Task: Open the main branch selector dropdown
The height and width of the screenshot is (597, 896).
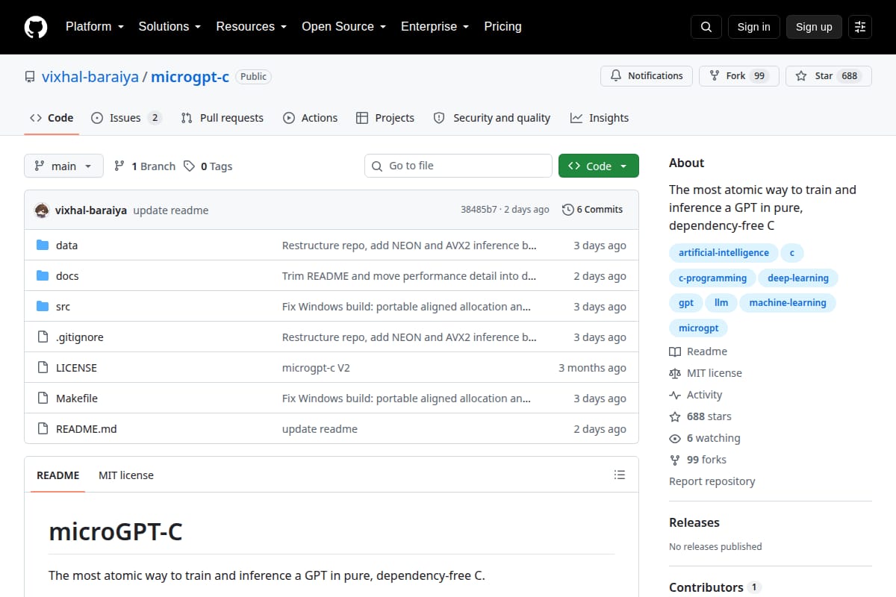Action: pos(63,166)
